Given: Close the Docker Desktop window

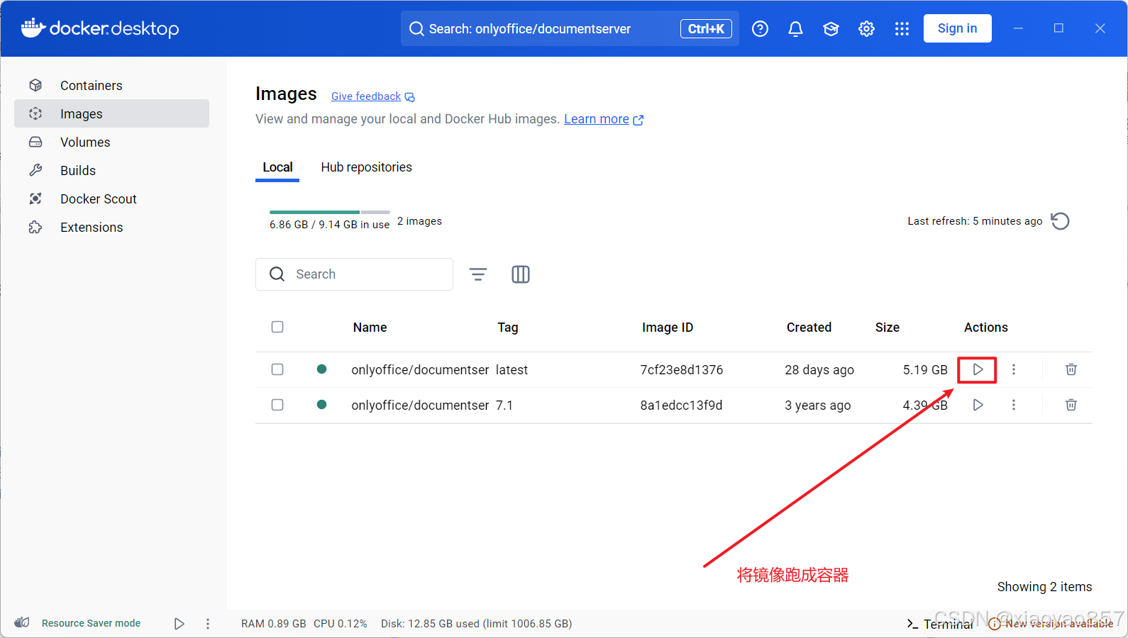Looking at the screenshot, I should click(x=1100, y=28).
